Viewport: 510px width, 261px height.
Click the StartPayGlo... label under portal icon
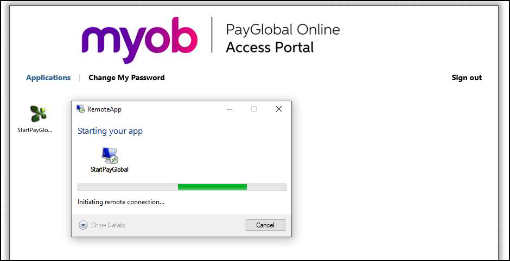(x=35, y=130)
